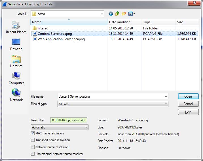The image size is (203, 161).
Task: Click the filtered folder icon
Action: coord(35,28)
